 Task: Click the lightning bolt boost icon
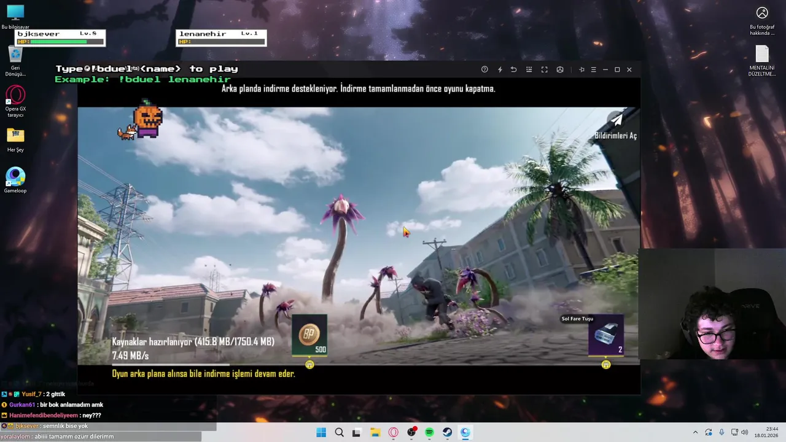click(500, 70)
